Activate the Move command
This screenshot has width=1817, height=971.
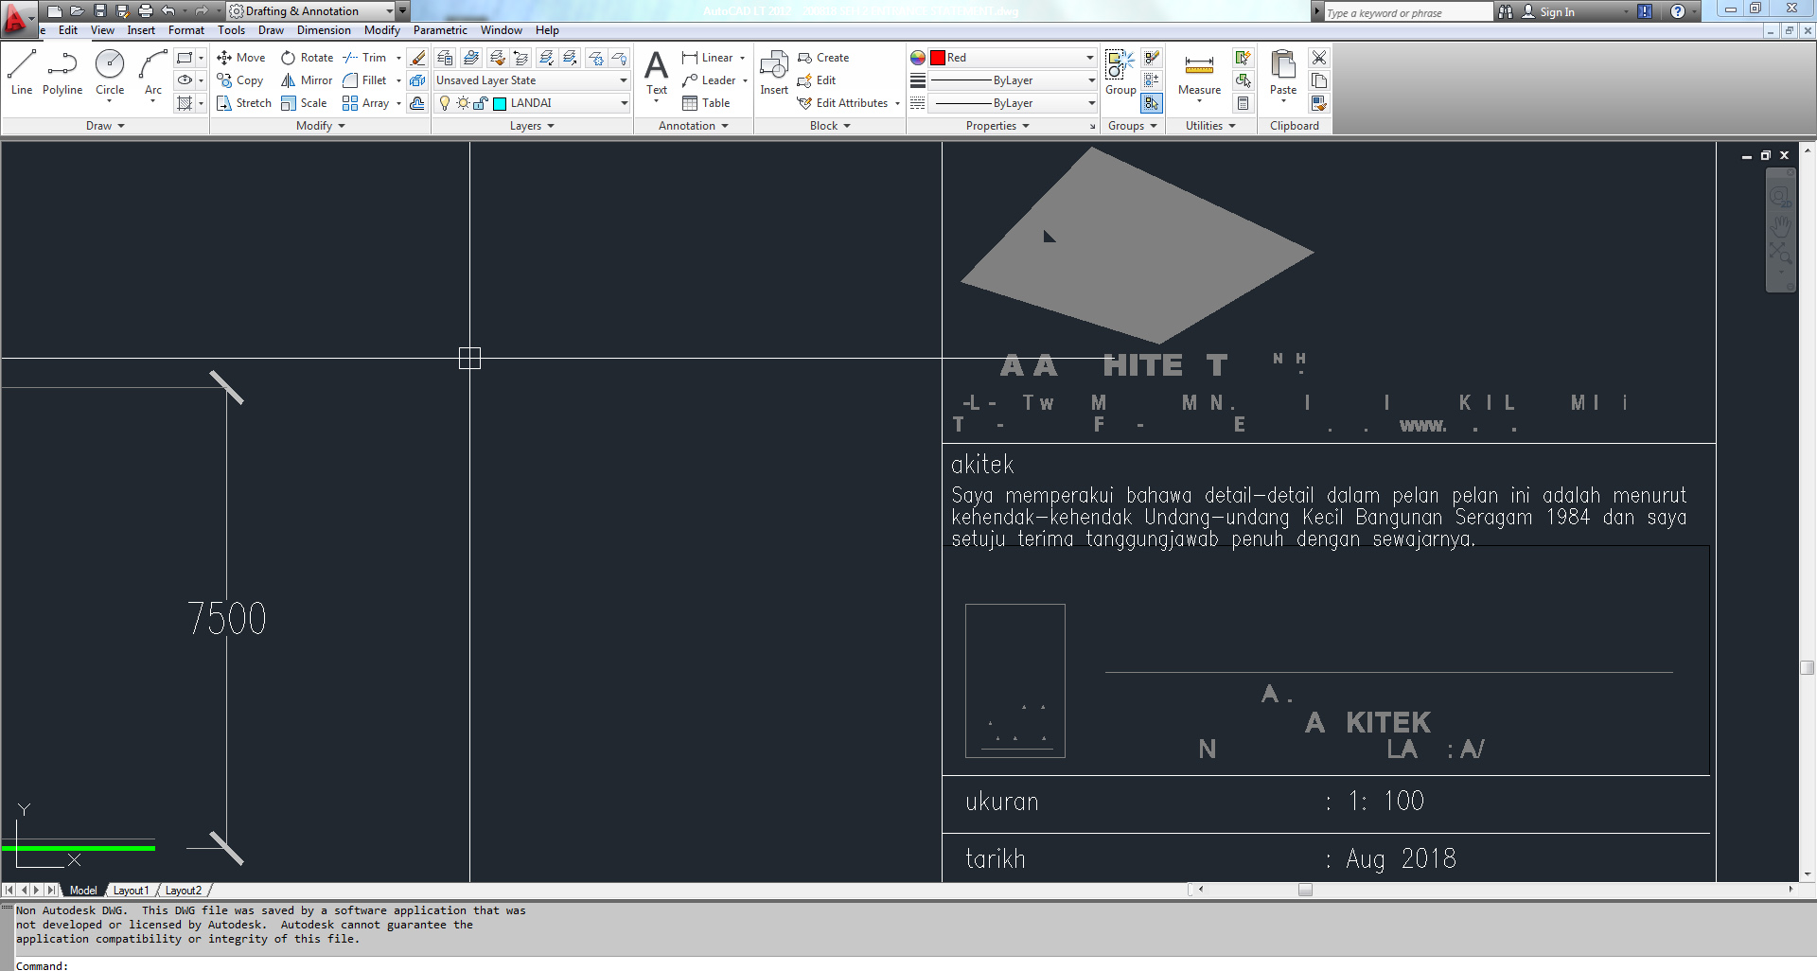click(241, 58)
